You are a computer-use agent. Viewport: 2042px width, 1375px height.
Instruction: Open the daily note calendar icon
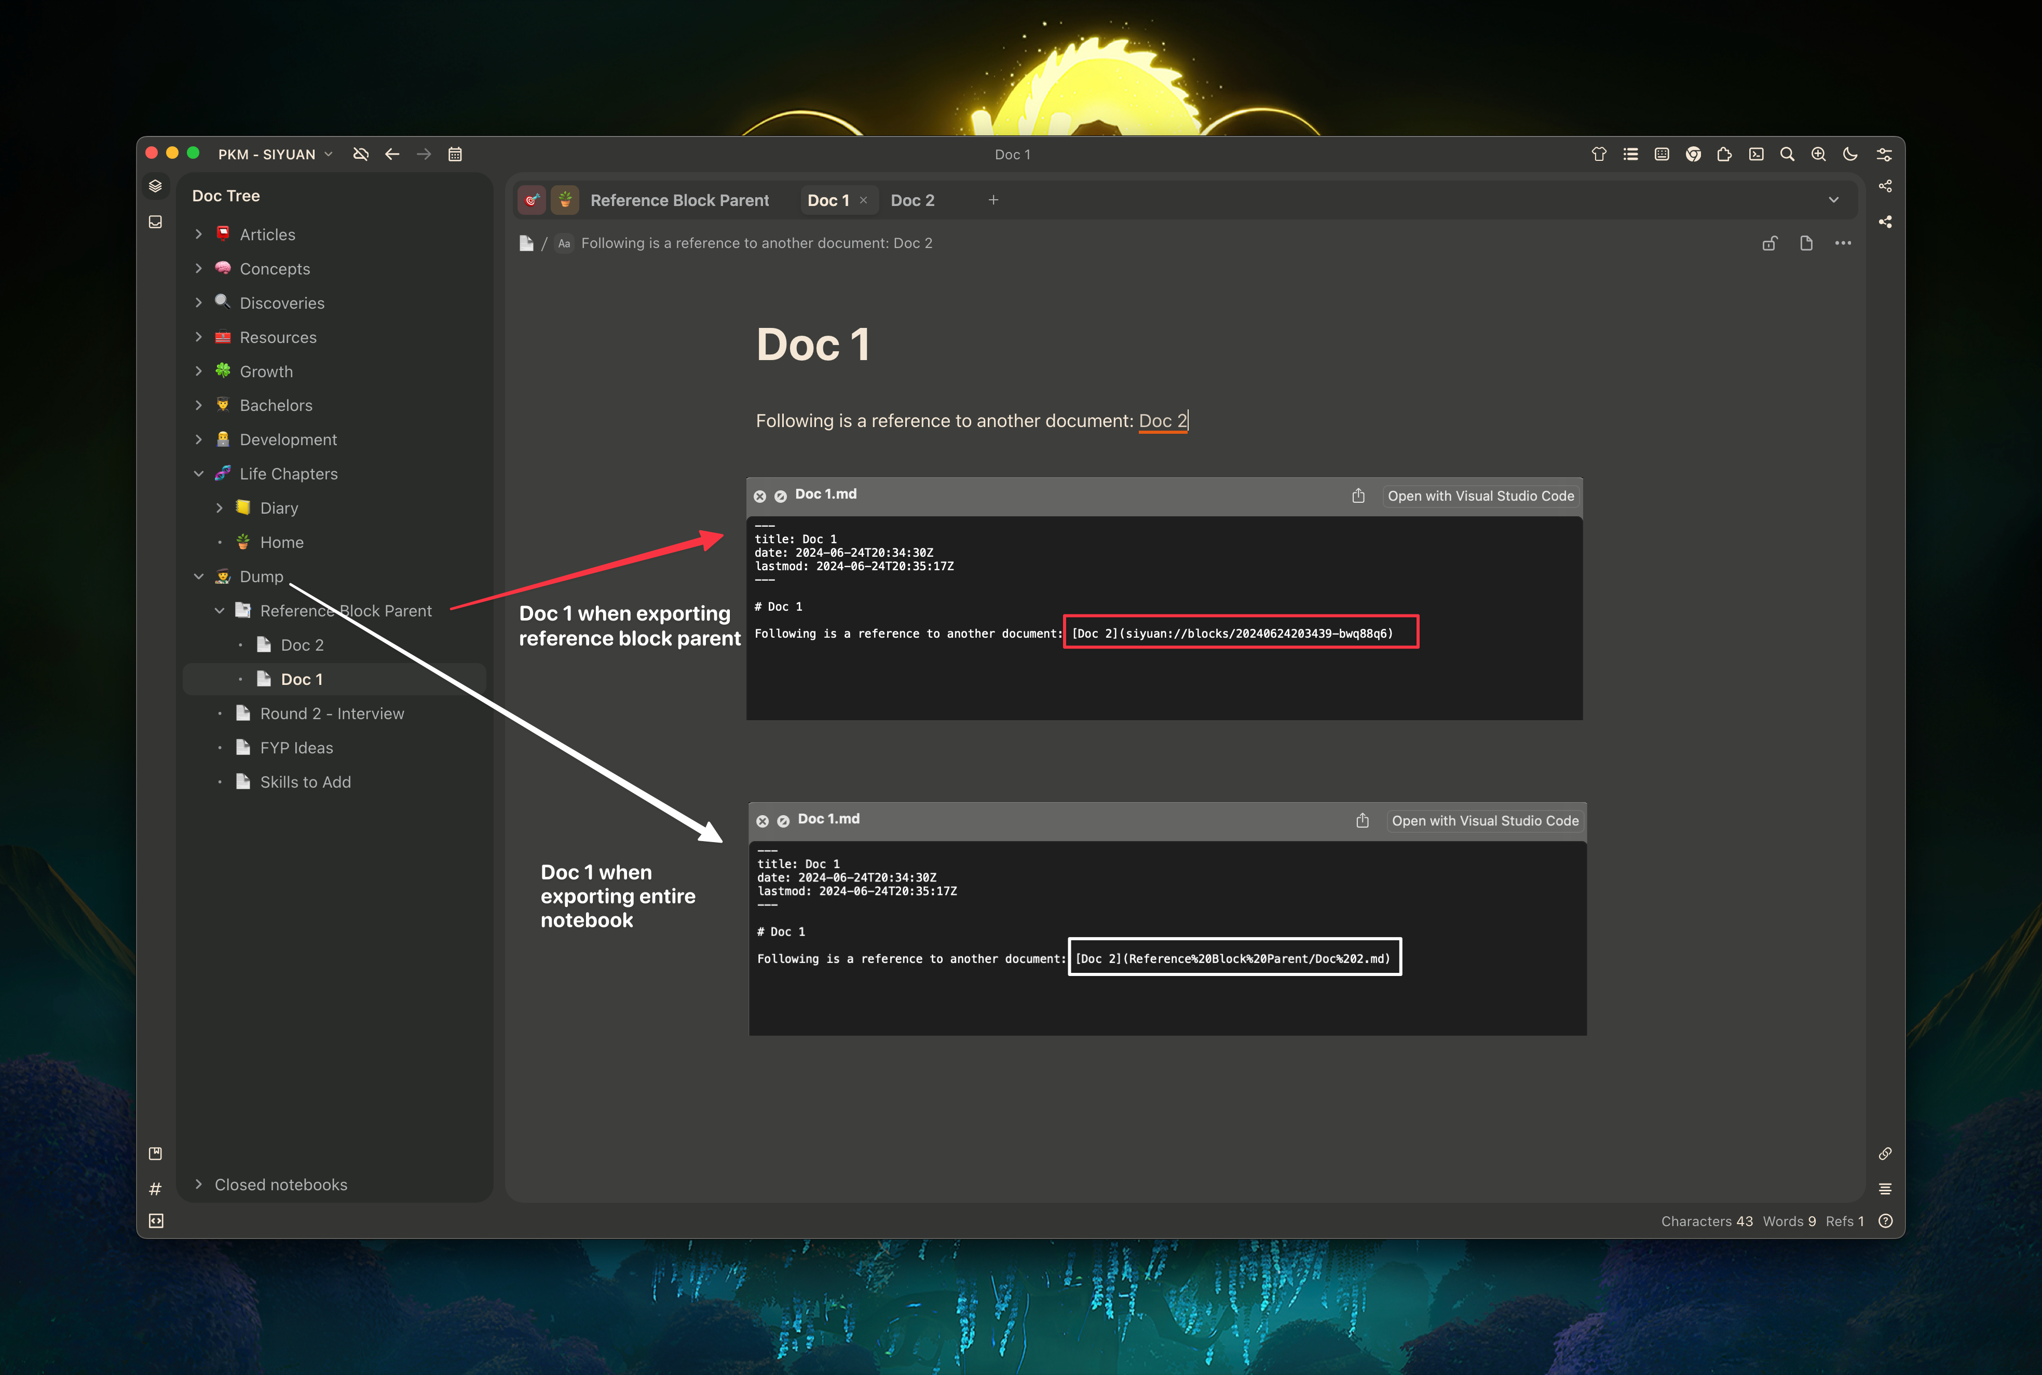point(454,154)
